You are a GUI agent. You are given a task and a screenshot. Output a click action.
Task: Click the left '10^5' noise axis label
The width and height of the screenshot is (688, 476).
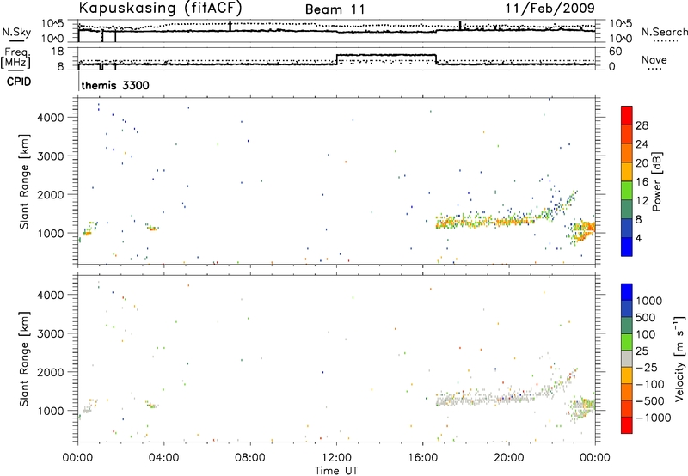click(x=52, y=24)
